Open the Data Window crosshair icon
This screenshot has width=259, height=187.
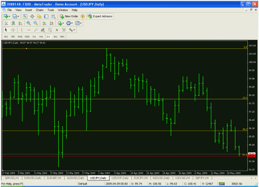(x=32, y=16)
